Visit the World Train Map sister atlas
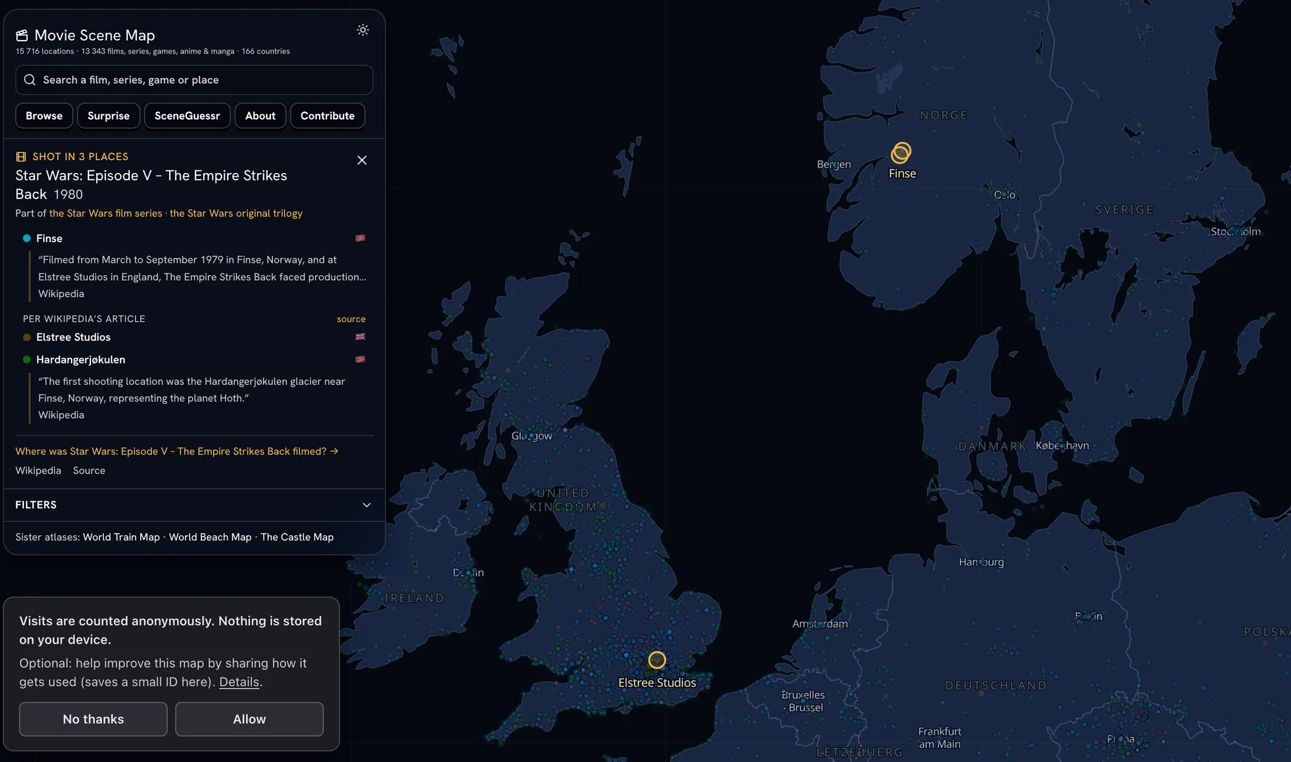1291x762 pixels. click(121, 537)
